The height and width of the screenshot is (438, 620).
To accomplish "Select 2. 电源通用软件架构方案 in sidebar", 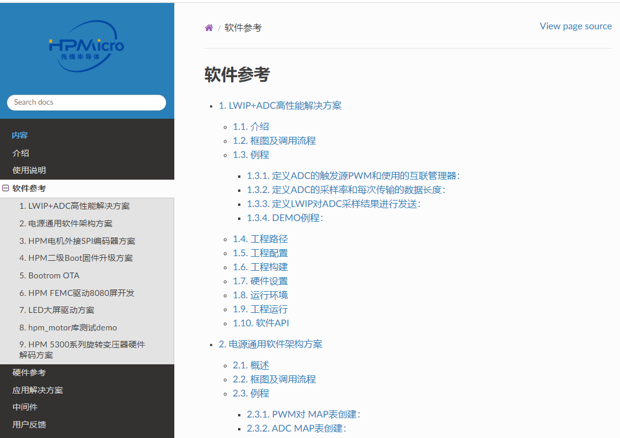I will [x=66, y=223].
